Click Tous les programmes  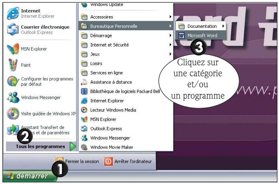pos(41,146)
